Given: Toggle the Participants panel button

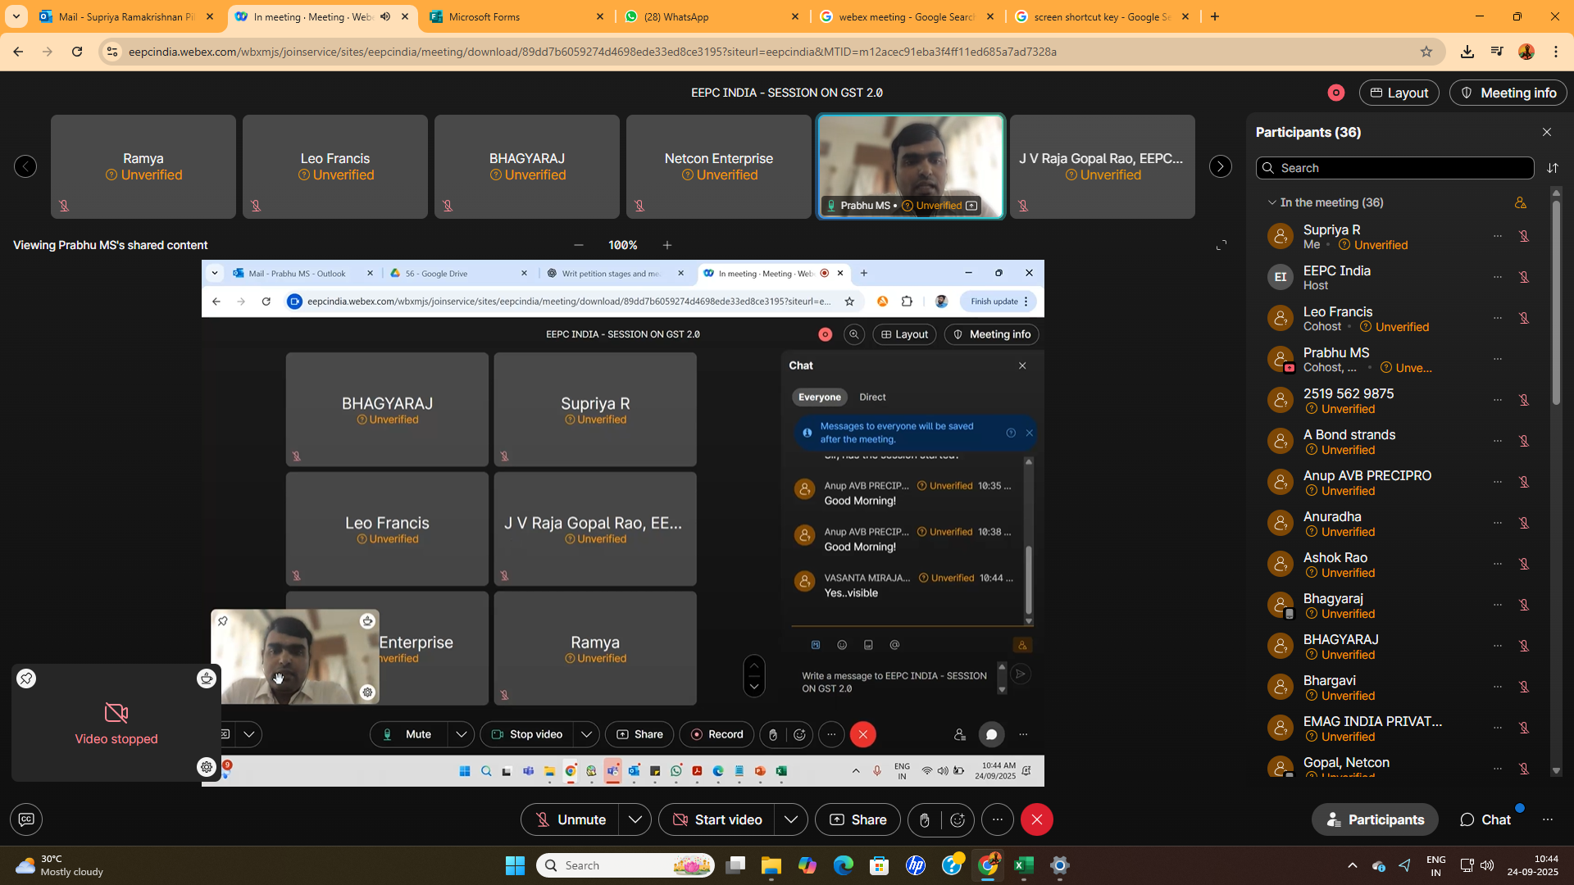Looking at the screenshot, I should 1375,820.
